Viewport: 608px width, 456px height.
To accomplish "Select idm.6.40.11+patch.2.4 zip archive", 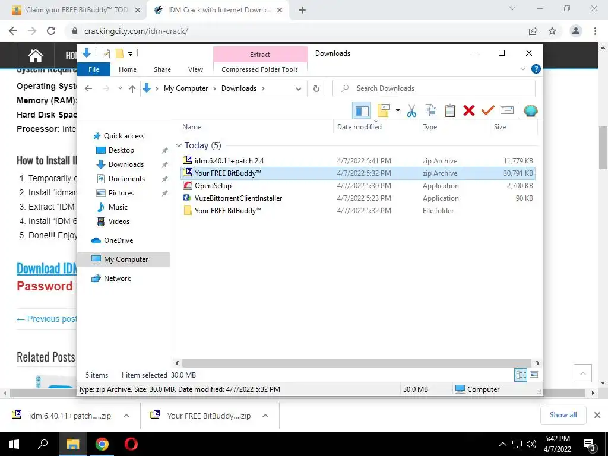I will [x=358, y=160].
